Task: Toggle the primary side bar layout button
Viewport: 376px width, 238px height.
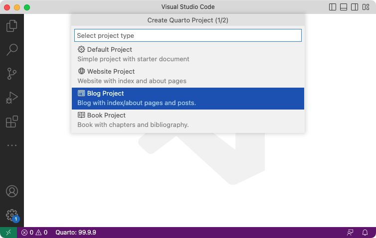Action: [x=333, y=7]
